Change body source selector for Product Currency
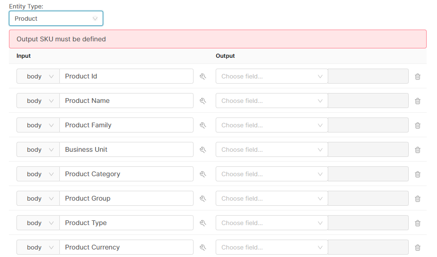 (38, 248)
